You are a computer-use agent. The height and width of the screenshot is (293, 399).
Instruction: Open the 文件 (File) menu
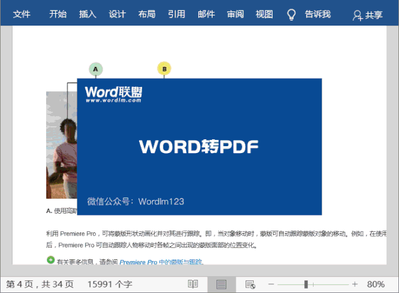pos(22,14)
